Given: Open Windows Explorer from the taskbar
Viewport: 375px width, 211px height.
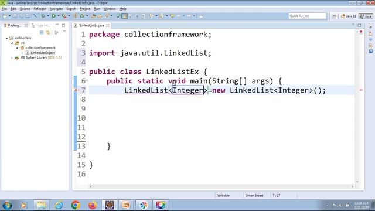Looking at the screenshot, I should 42,205.
